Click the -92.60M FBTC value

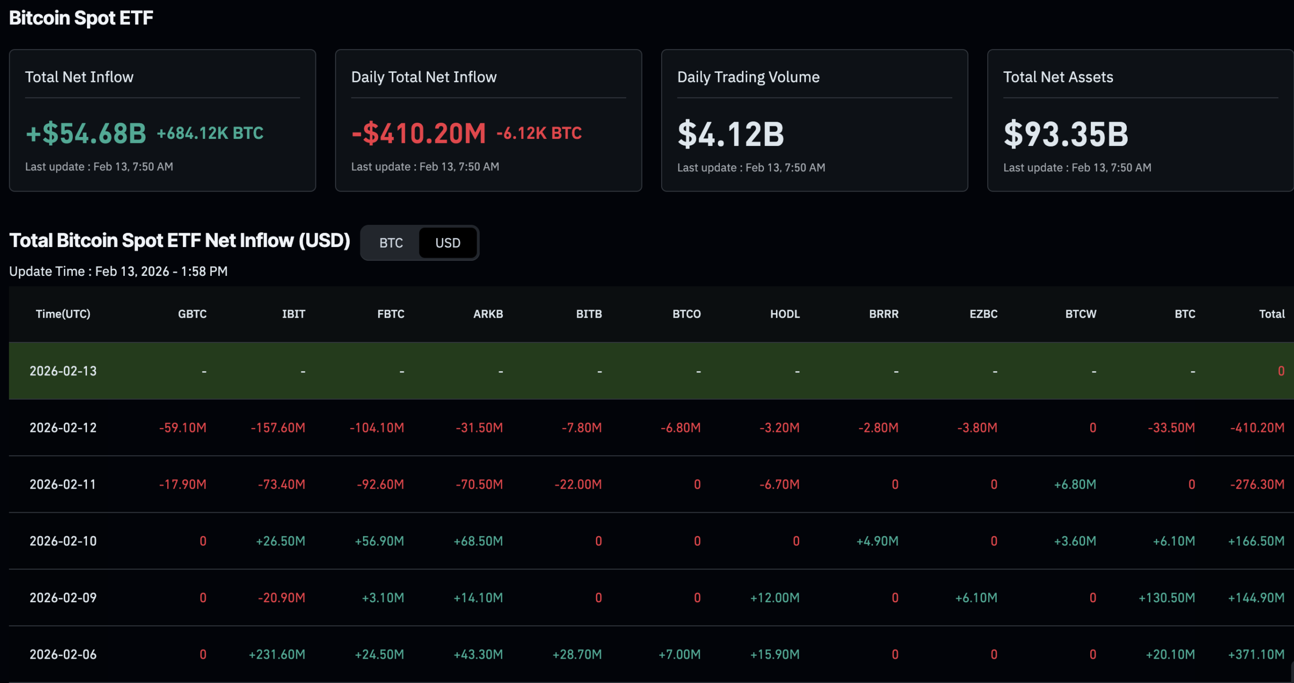tap(381, 484)
